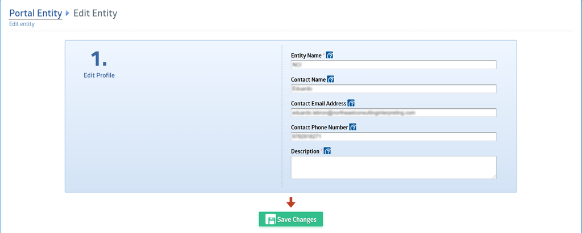Image resolution: width=582 pixels, height=233 pixels.
Task: Click the help icon beside Entity Name
Action: tap(330, 56)
